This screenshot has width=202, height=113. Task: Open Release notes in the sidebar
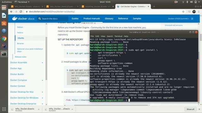tap(21, 57)
